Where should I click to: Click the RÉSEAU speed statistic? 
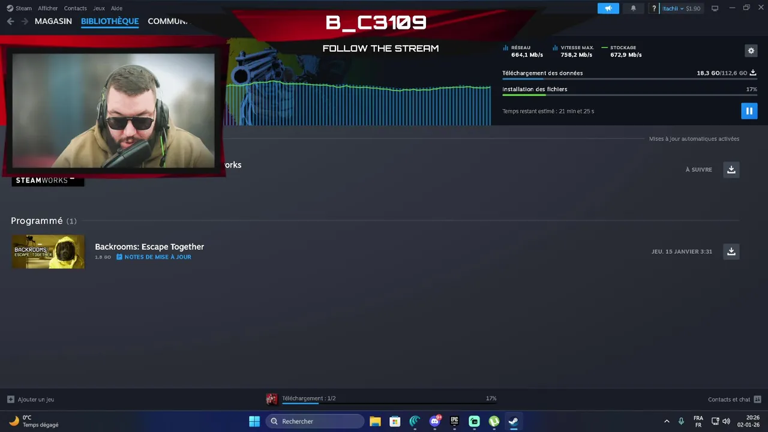pyautogui.click(x=523, y=51)
